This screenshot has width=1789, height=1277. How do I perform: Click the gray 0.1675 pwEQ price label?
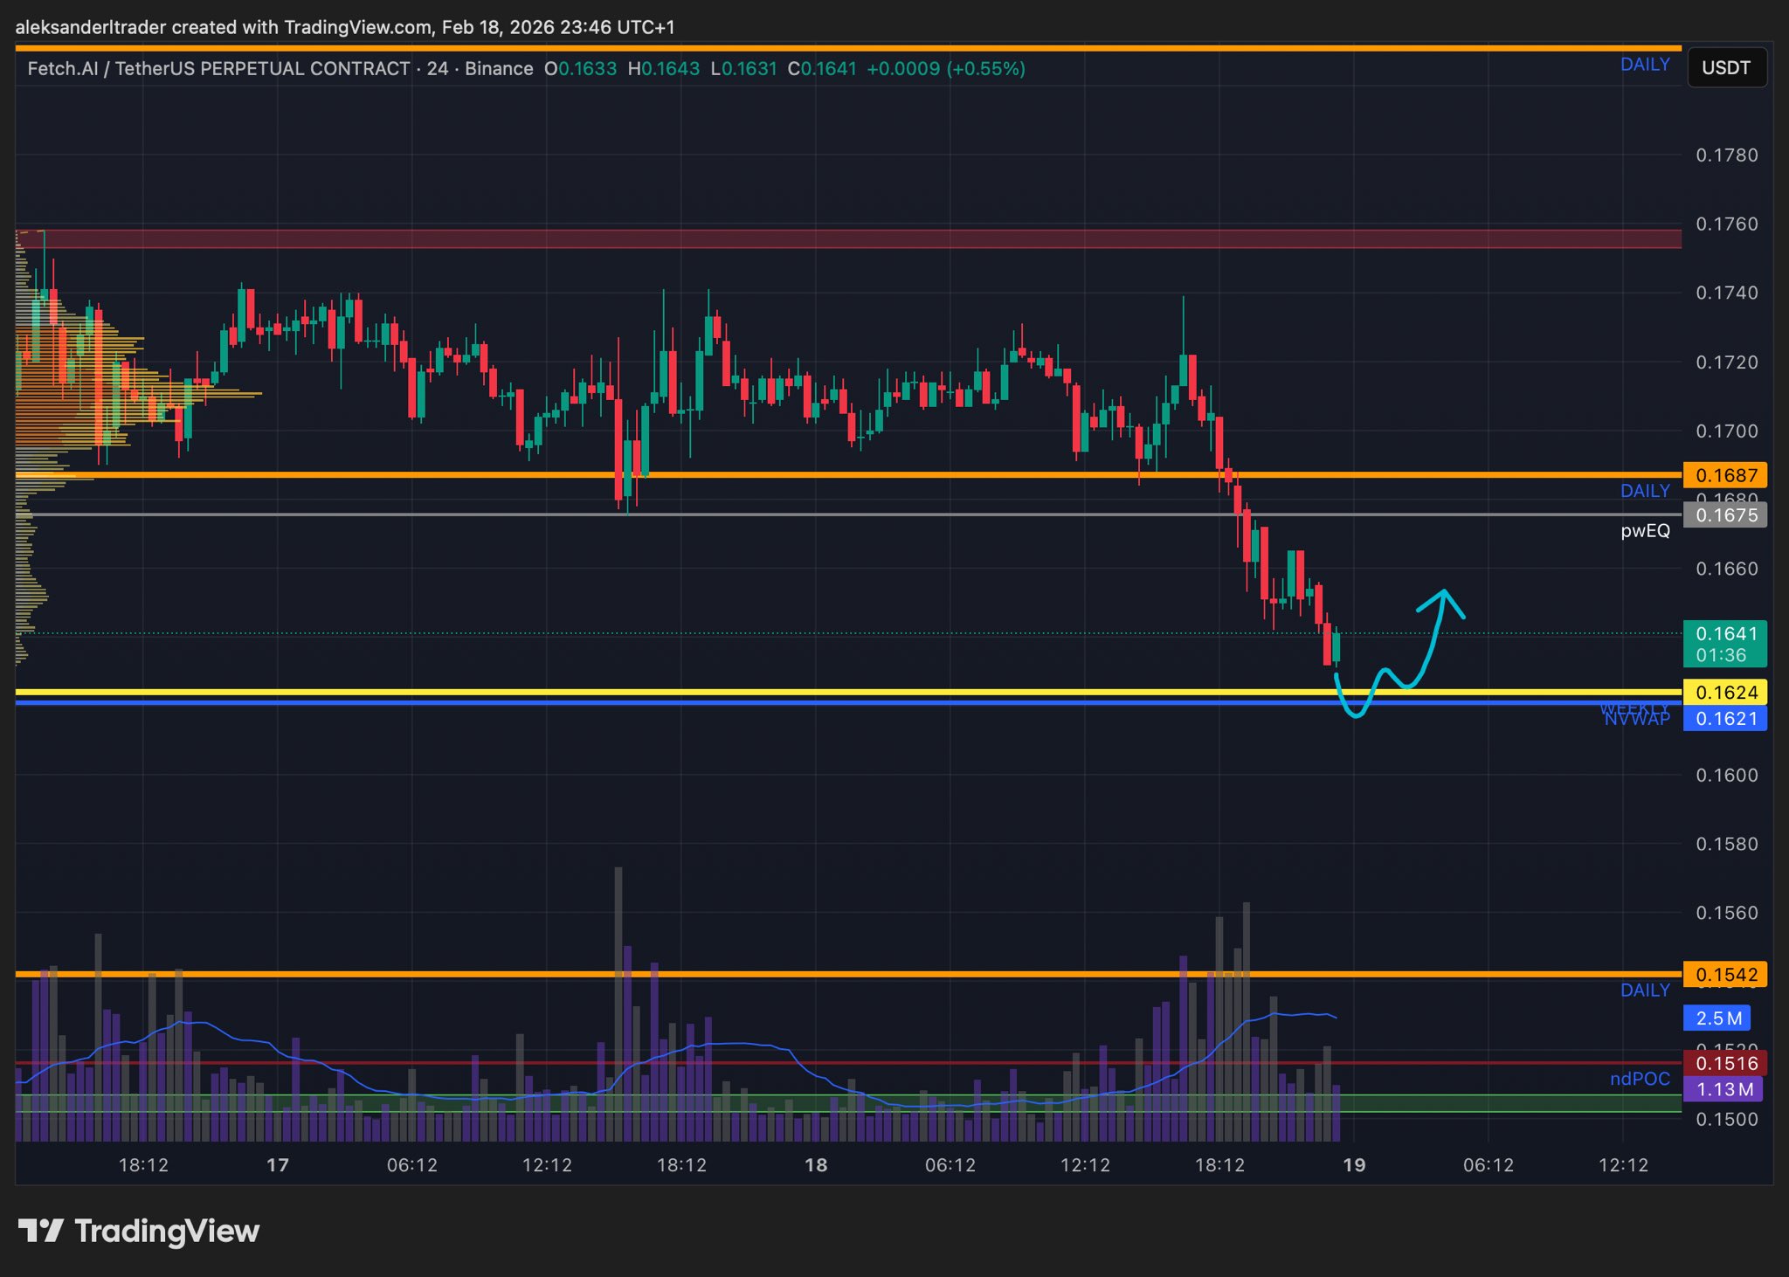click(x=1725, y=515)
